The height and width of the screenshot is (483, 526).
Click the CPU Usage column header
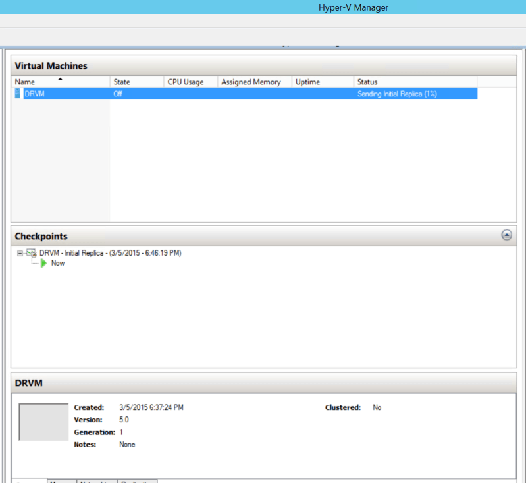tap(190, 82)
